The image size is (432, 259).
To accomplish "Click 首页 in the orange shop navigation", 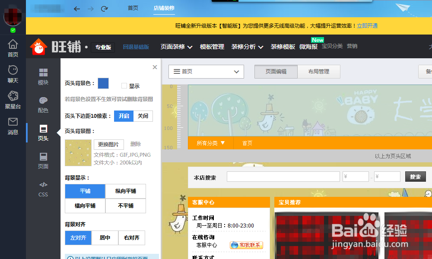I will tap(247, 143).
